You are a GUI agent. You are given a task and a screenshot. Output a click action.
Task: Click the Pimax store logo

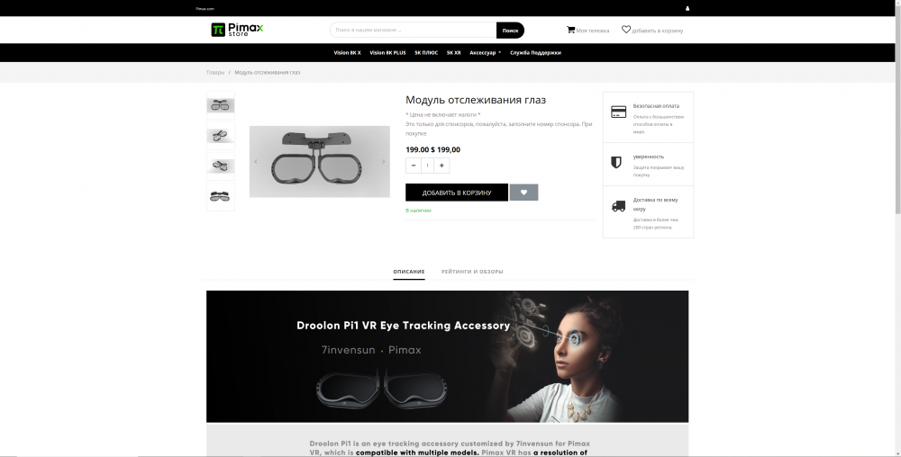[x=237, y=30]
